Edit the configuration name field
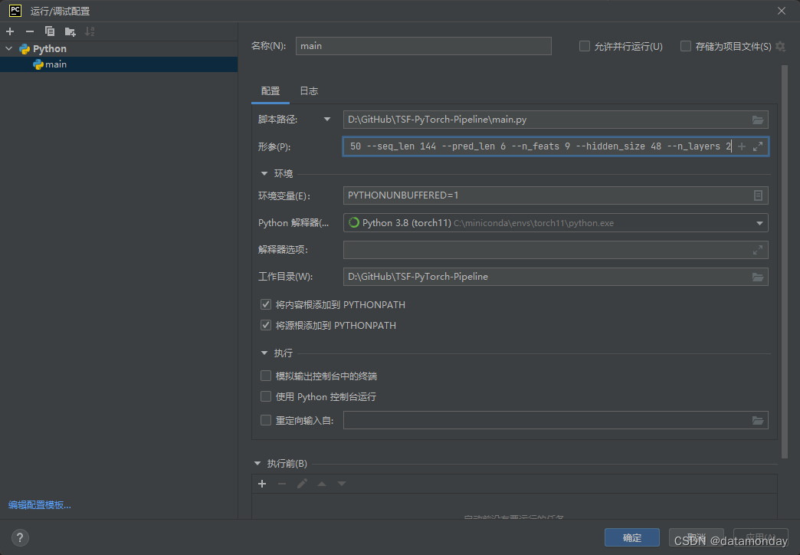 tap(424, 46)
